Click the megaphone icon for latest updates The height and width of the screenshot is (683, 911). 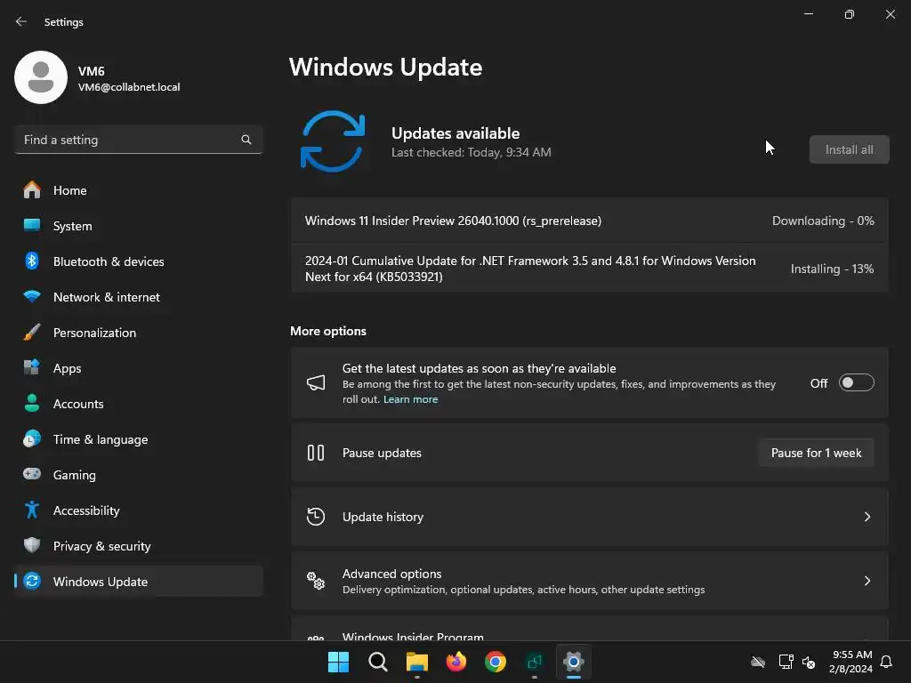316,382
